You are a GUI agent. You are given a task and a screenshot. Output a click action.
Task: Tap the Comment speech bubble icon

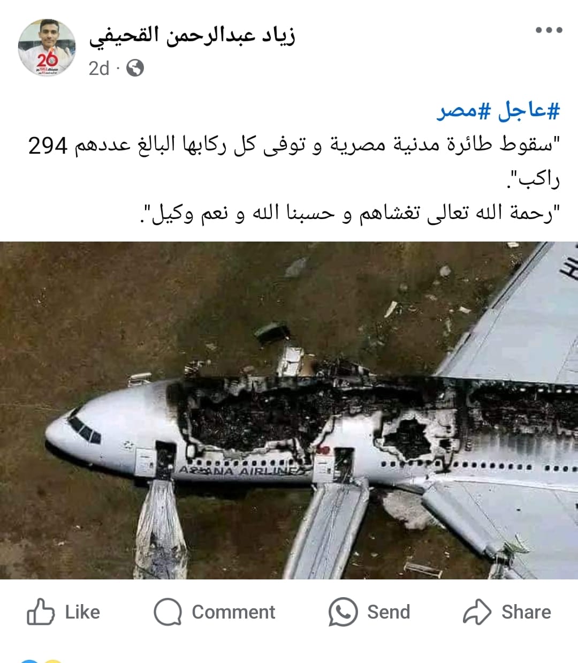(x=168, y=612)
